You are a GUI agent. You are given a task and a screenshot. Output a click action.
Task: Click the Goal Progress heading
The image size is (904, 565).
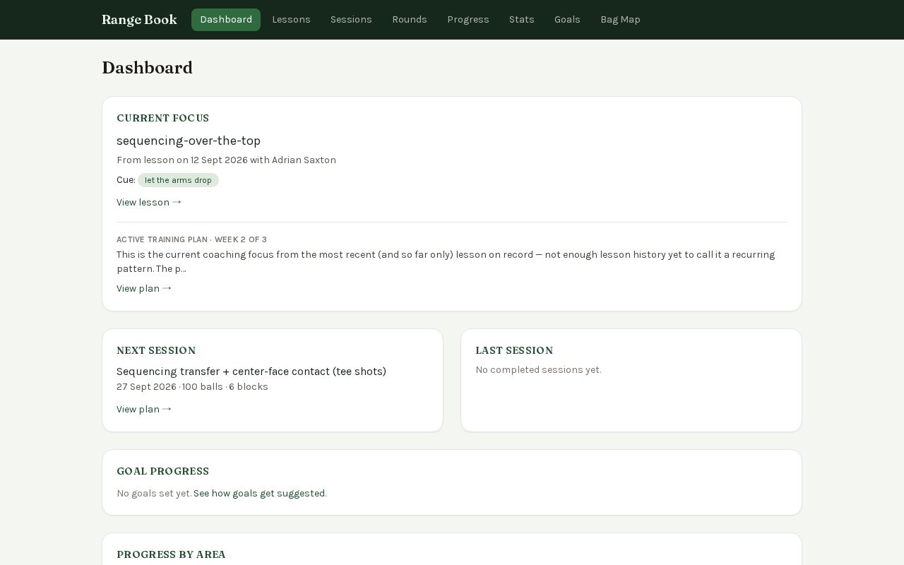(162, 471)
